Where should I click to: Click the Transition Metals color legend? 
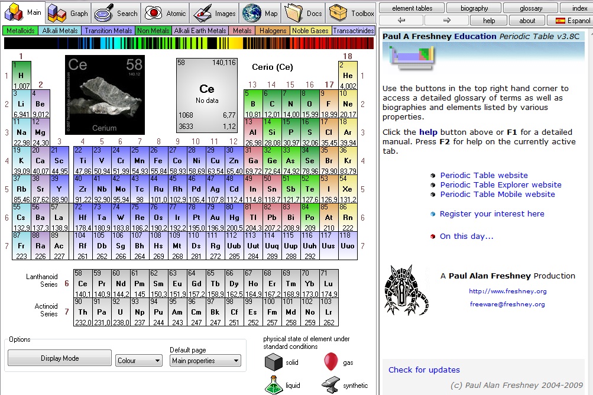(x=108, y=31)
